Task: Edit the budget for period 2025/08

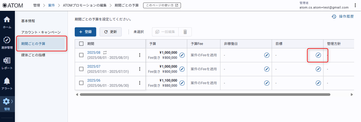Action: pos(182,55)
